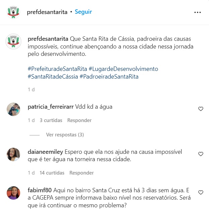Follow prefdesantarita with the Seguir button
The image size is (209, 213).
tap(84, 12)
